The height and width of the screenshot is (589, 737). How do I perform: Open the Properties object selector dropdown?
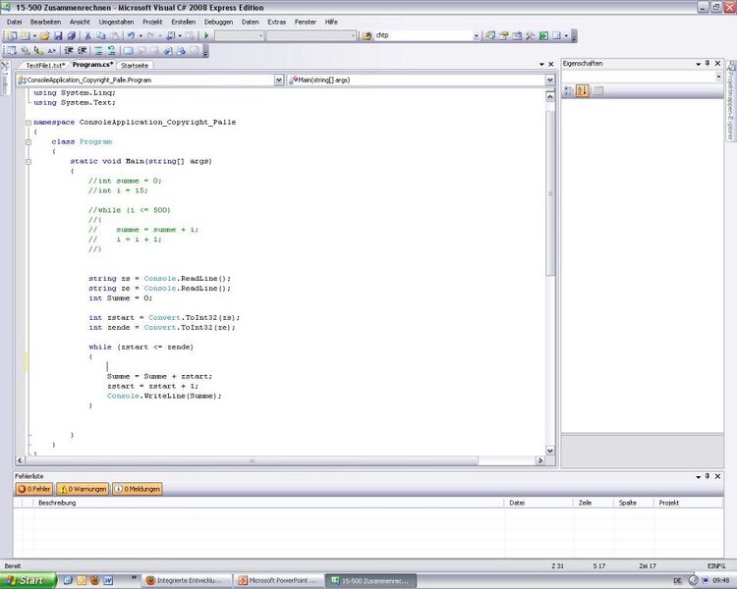point(718,77)
